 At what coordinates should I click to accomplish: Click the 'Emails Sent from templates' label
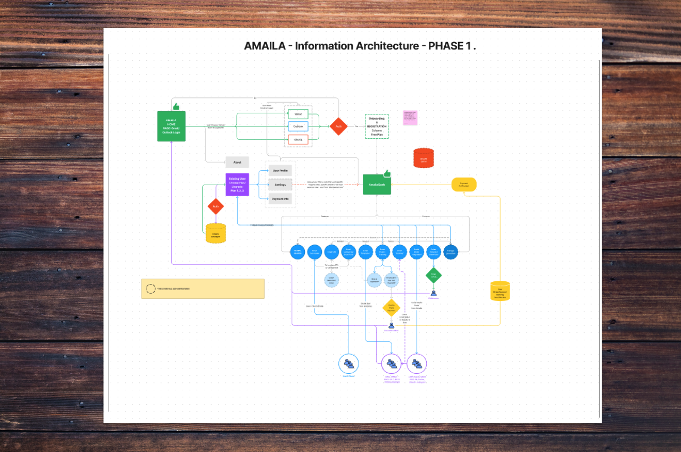366,305
